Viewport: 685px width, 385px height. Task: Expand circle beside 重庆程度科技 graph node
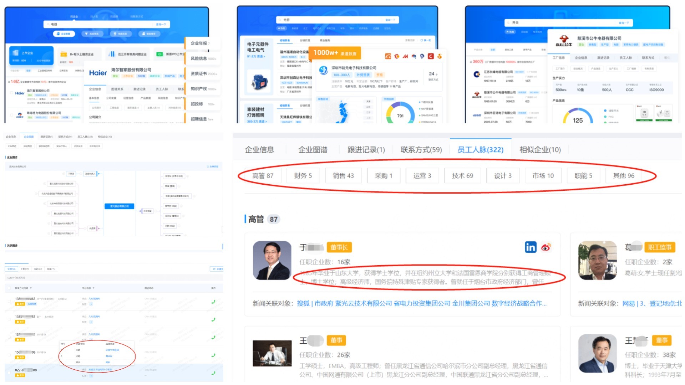coord(45,184)
